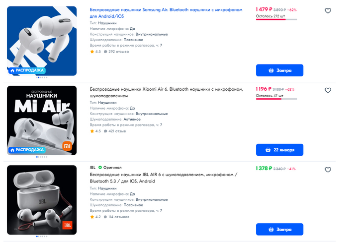Add Samsung Air to cart (Завтра)

pos(279,70)
